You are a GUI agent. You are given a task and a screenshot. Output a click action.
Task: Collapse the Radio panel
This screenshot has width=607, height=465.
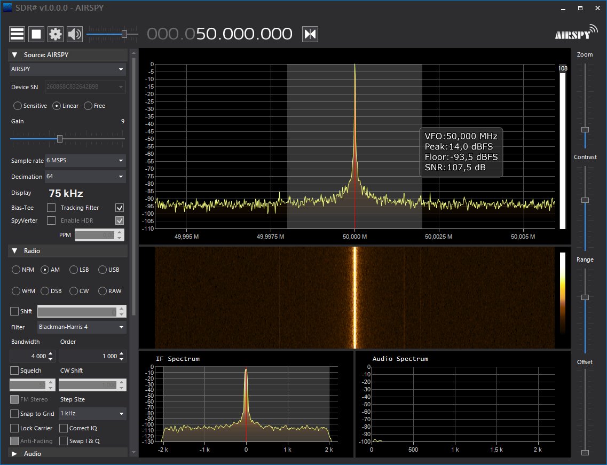(x=13, y=251)
